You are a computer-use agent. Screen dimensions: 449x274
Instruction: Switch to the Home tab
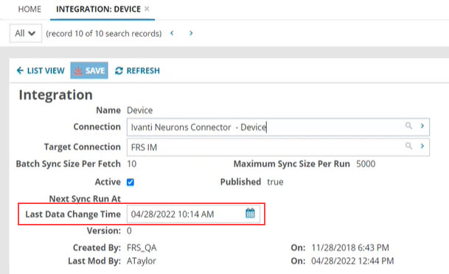coord(29,9)
